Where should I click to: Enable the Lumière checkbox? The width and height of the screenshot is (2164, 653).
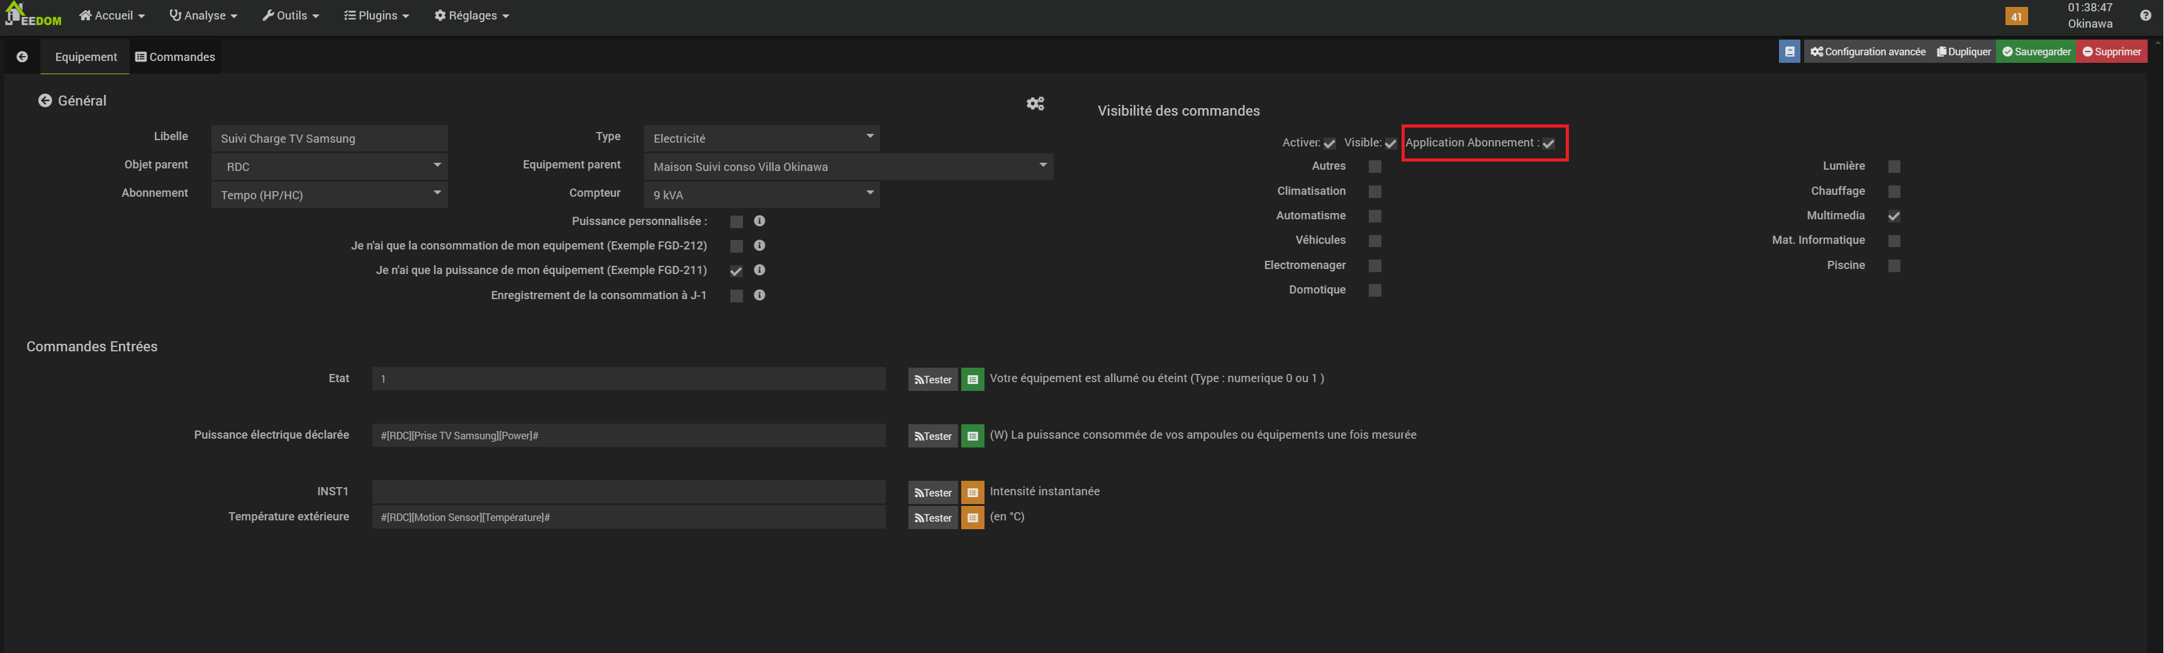(1893, 167)
